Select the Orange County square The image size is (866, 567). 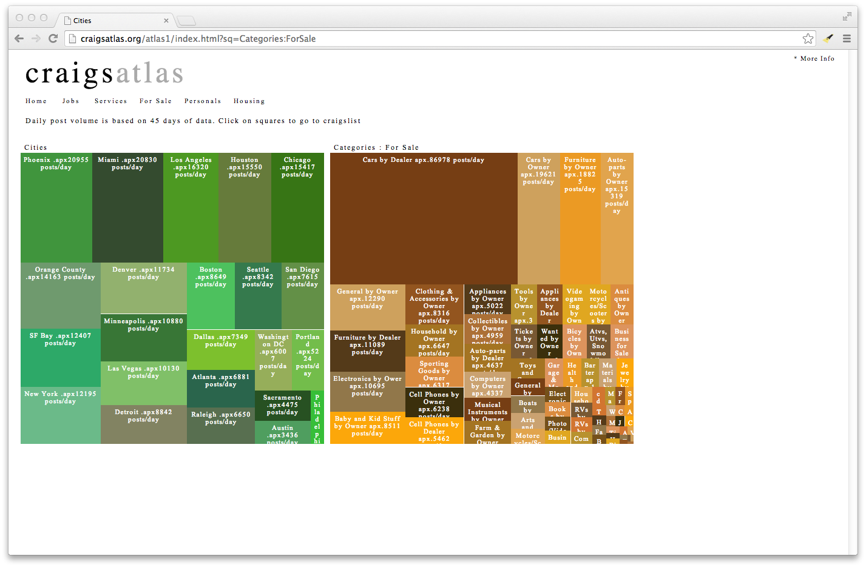(61, 295)
